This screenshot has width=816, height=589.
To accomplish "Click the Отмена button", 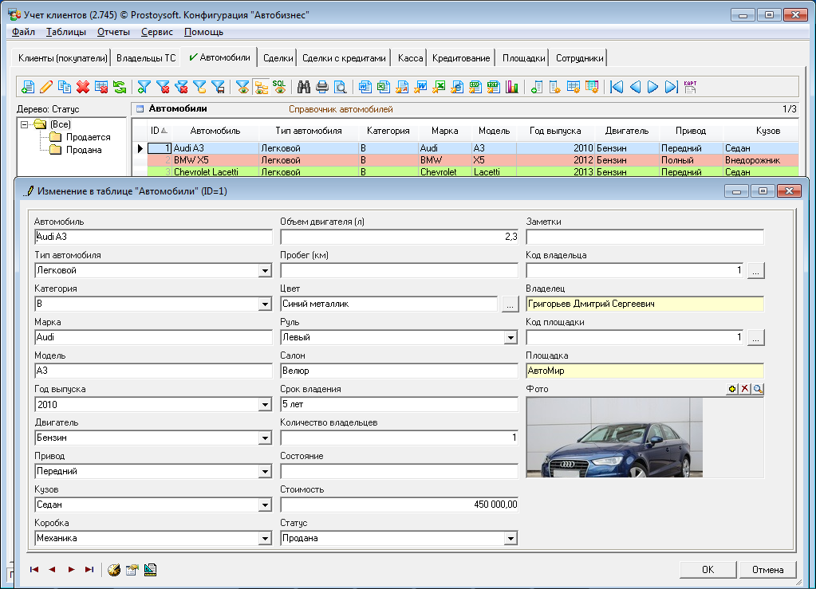I will (x=767, y=569).
